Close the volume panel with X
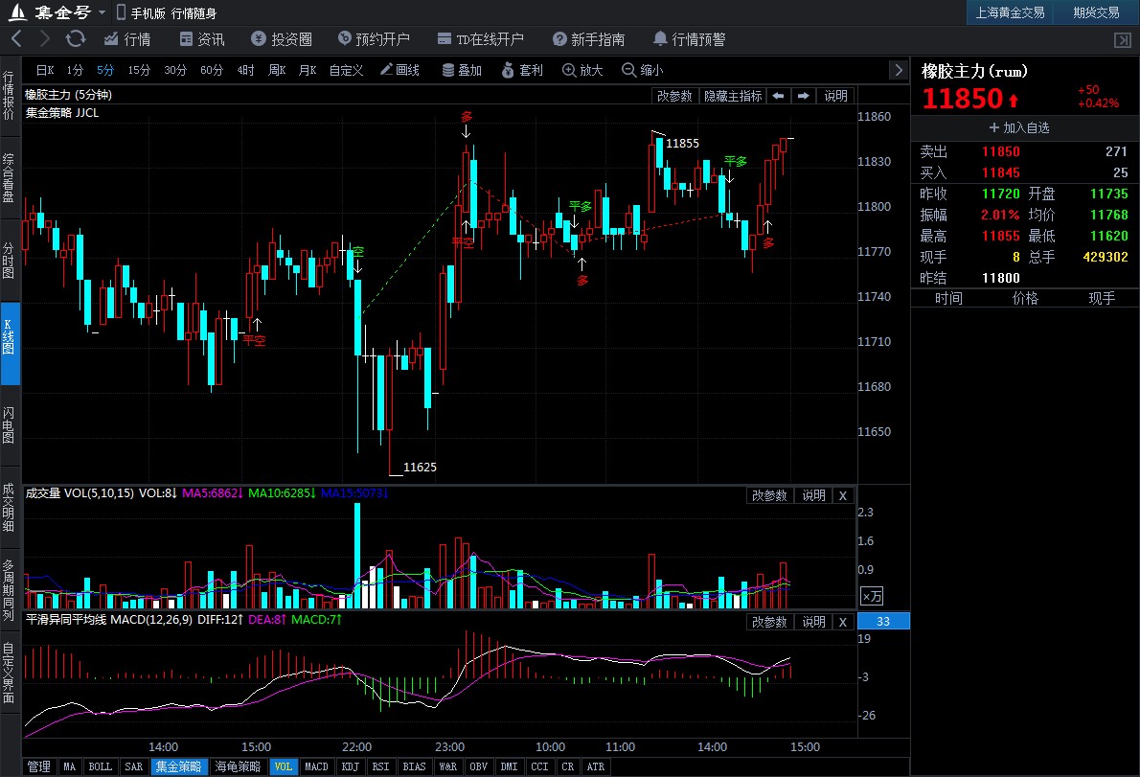 click(843, 495)
